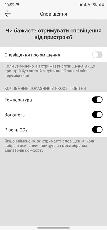The height and width of the screenshot is (230, 107).
Task: Tap the battery status icon
Action: (x=103, y=5)
